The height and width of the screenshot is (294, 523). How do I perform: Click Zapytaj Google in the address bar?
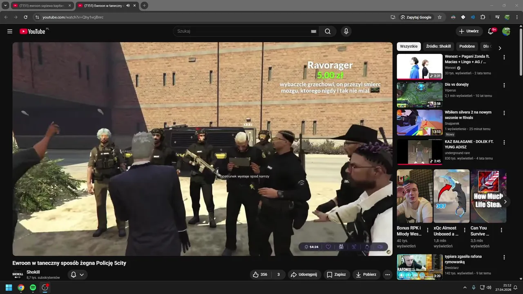416,17
